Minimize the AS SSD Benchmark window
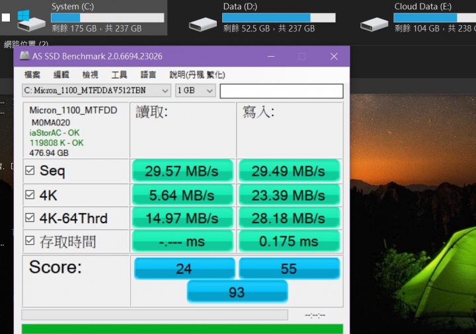This screenshot has width=476, height=334. click(x=271, y=56)
